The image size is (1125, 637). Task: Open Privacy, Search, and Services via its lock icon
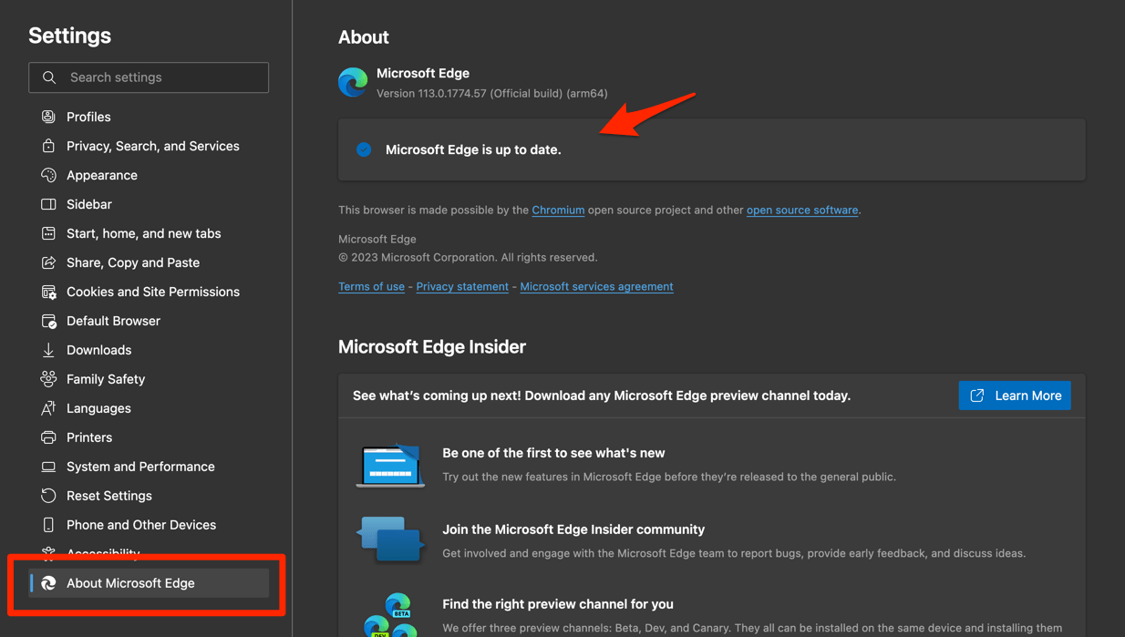(47, 145)
